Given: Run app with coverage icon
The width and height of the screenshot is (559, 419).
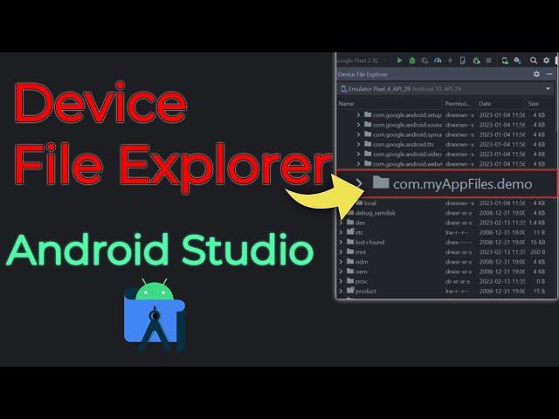Looking at the screenshot, I should 424,60.
